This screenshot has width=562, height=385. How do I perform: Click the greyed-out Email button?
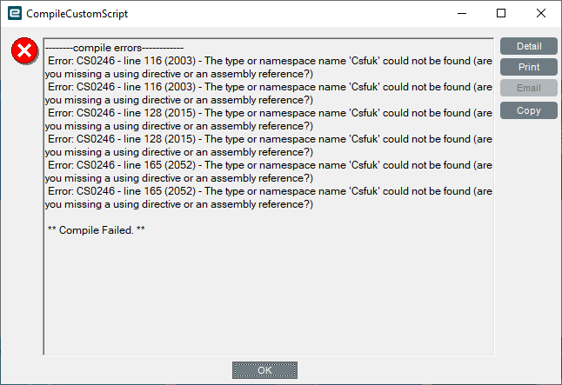pyautogui.click(x=529, y=88)
